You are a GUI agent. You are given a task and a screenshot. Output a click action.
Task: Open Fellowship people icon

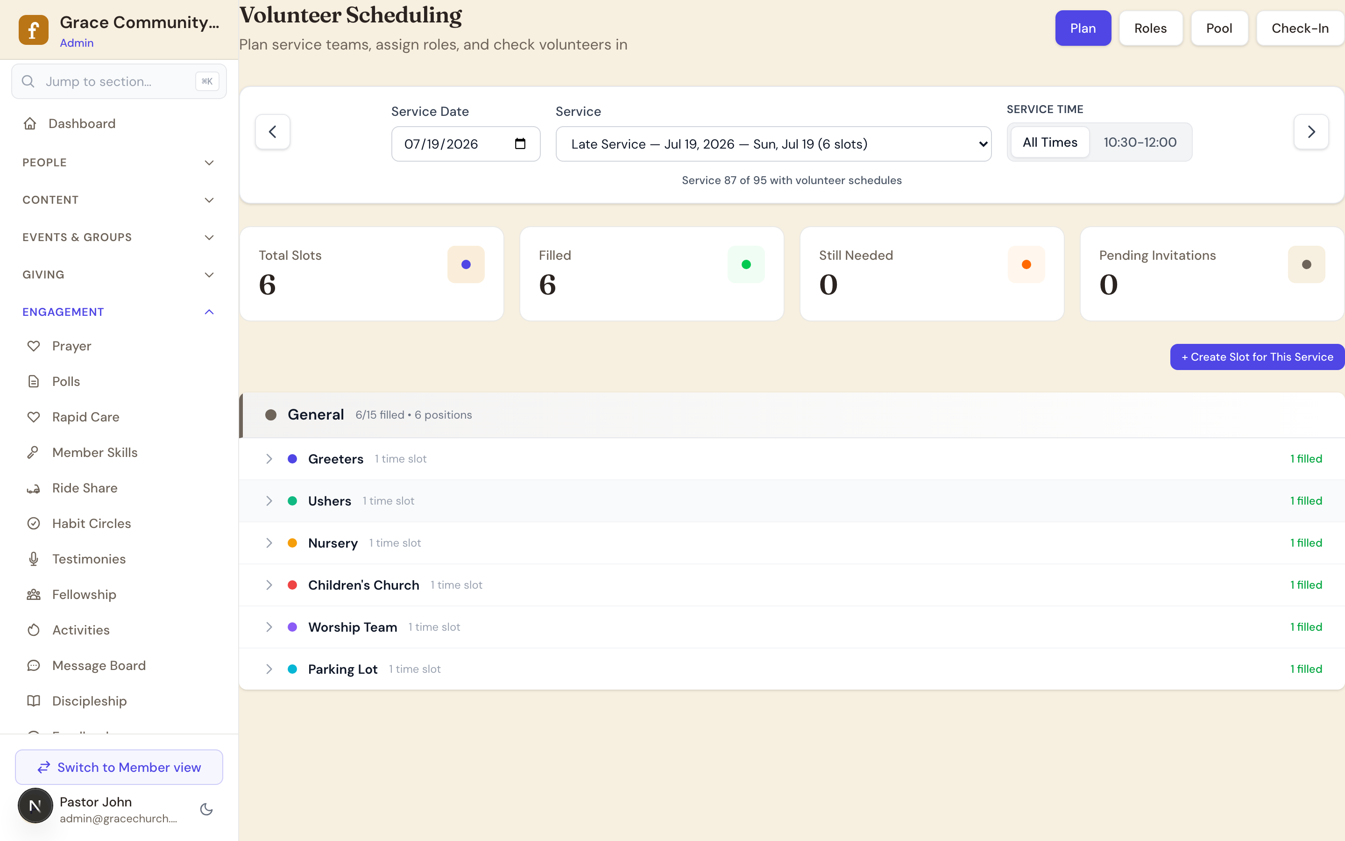(34, 595)
